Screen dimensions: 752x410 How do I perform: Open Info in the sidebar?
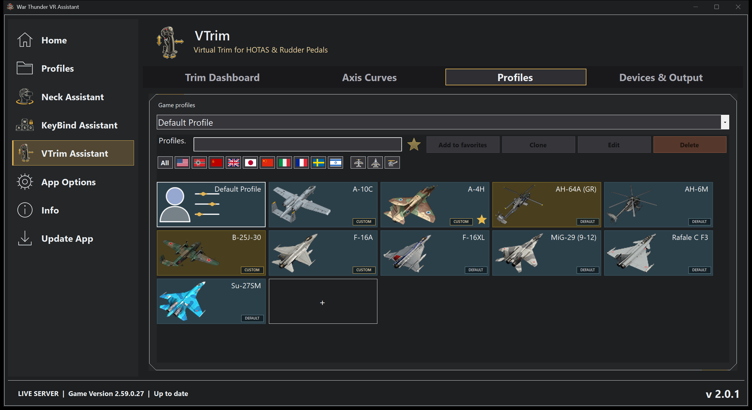point(73,210)
